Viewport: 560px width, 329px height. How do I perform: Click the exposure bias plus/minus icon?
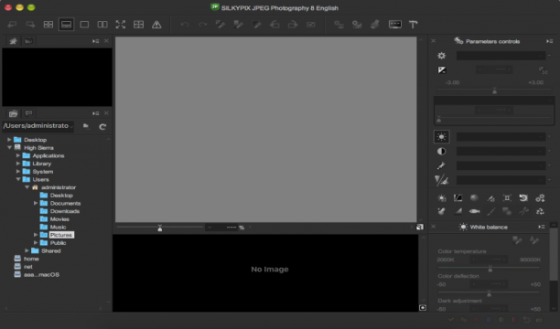442,70
